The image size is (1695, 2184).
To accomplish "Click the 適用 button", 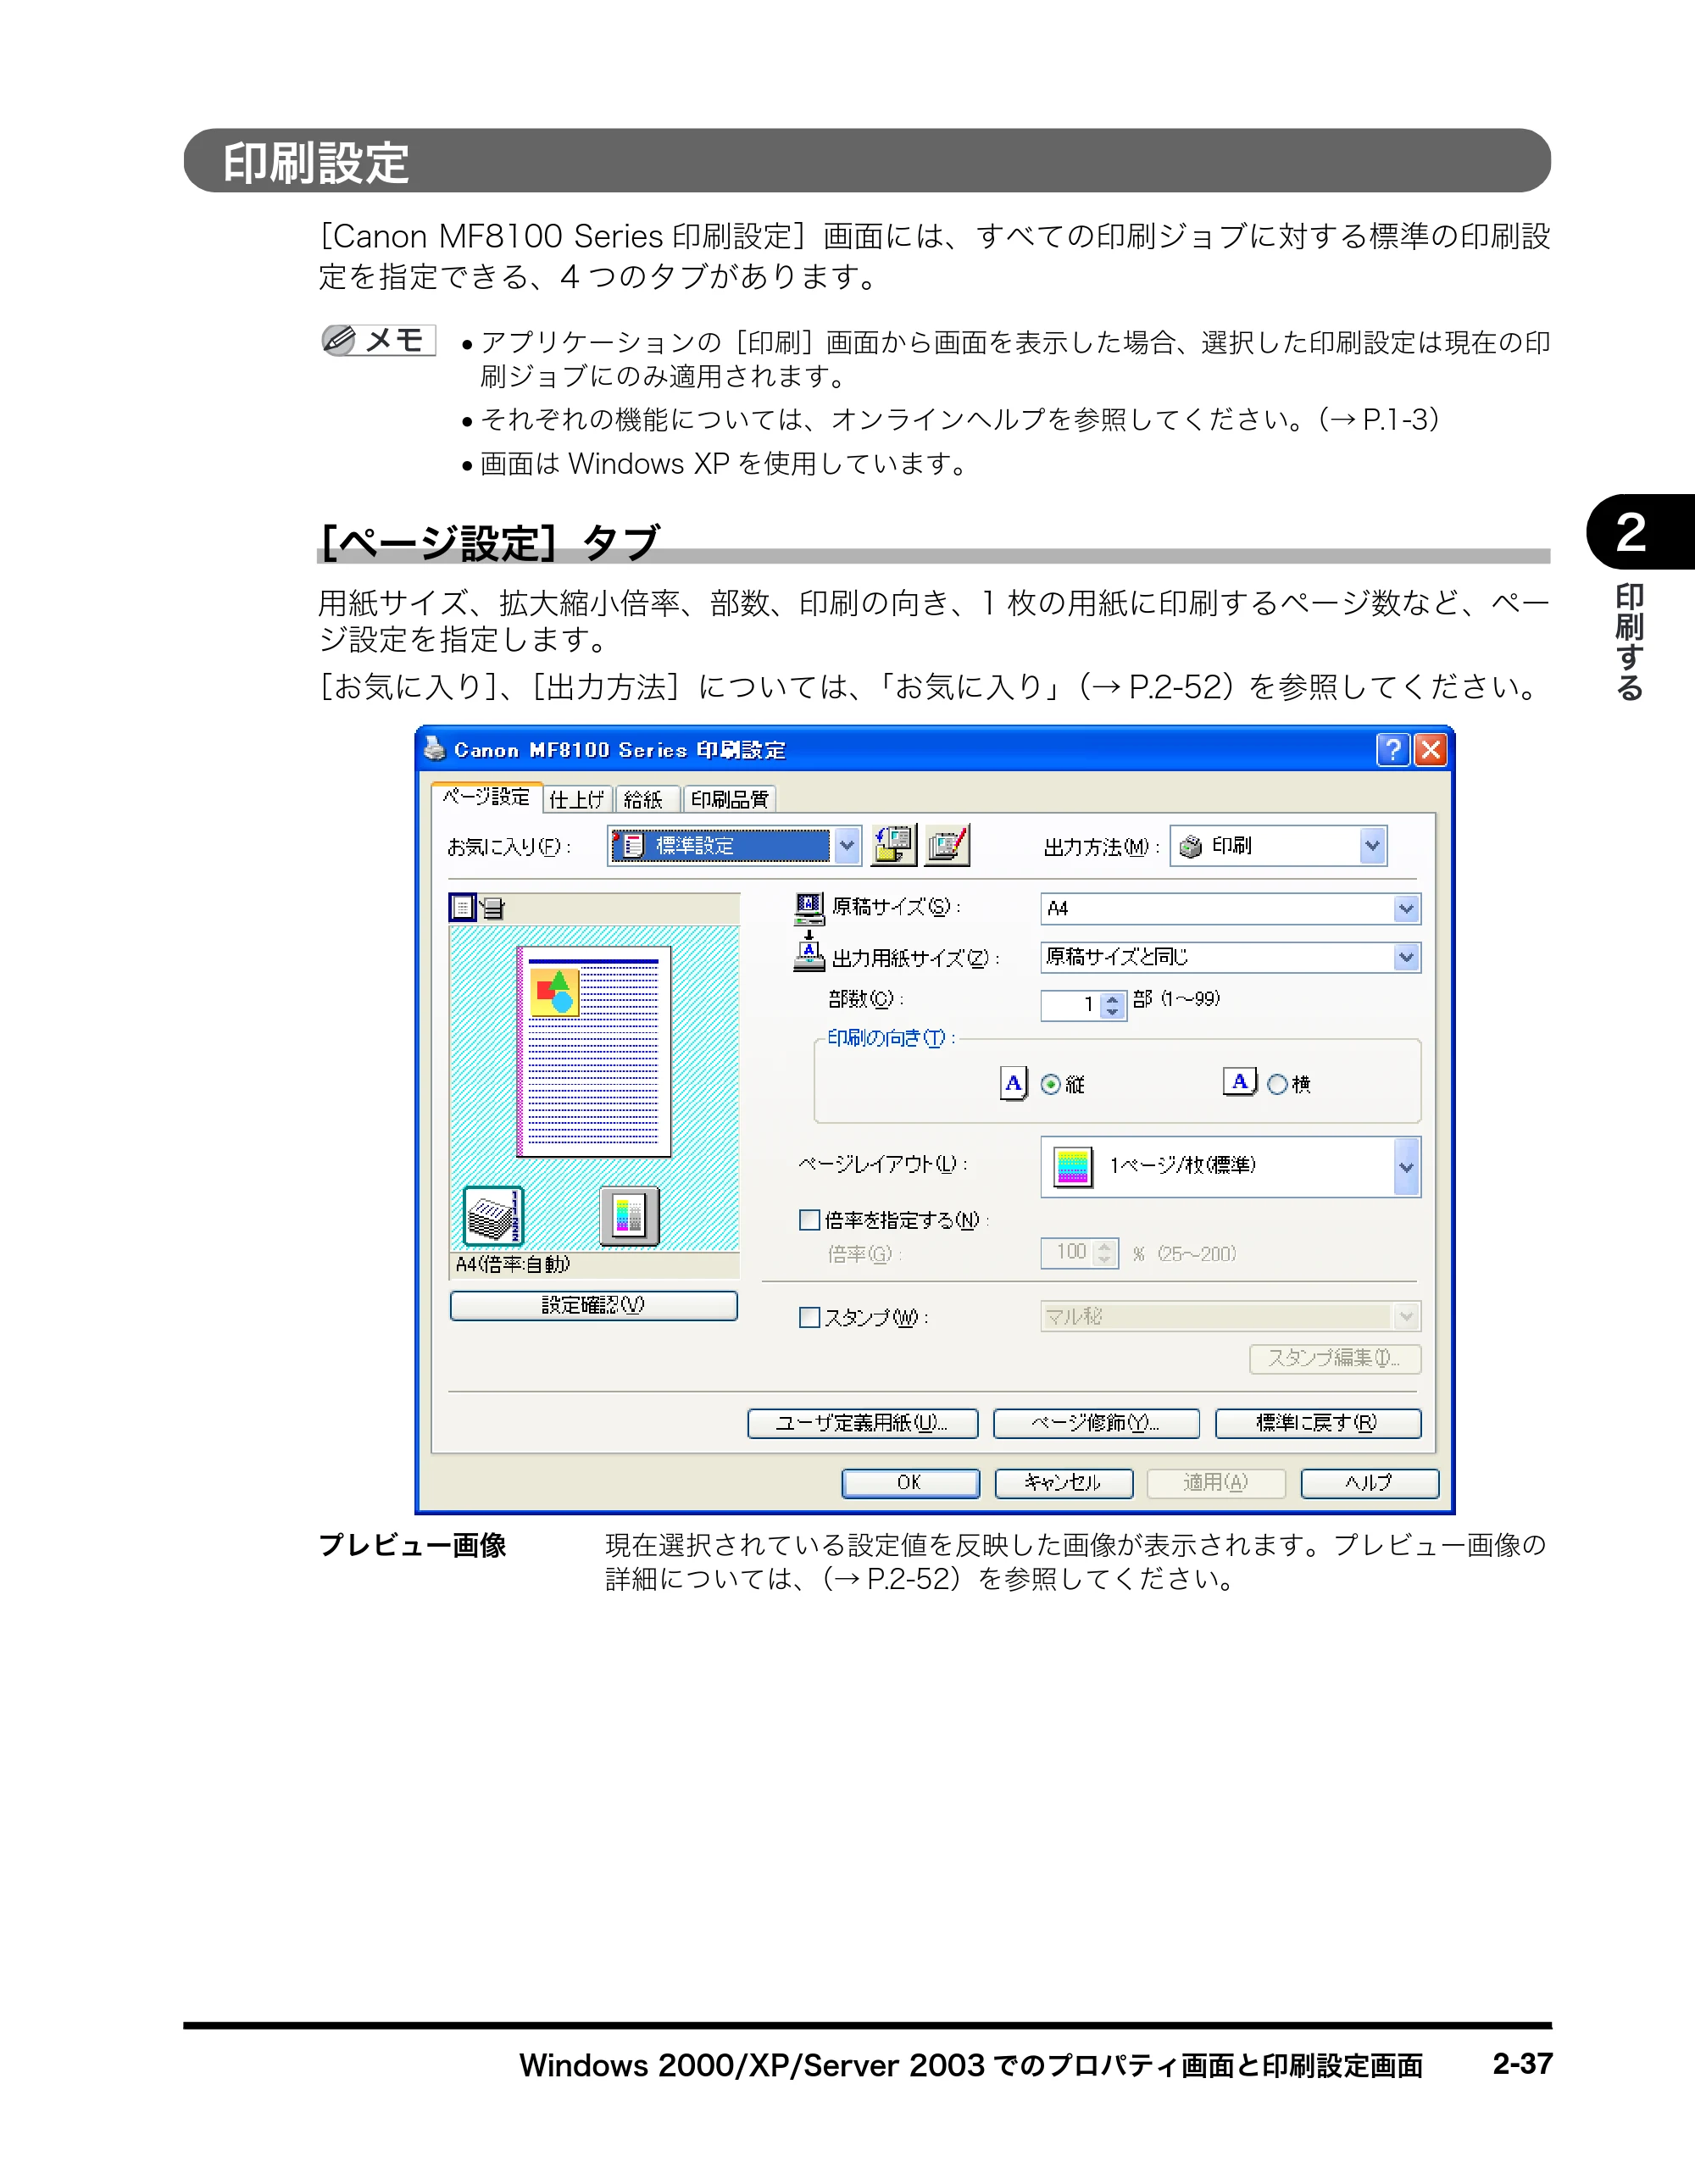I will pos(1216,1482).
